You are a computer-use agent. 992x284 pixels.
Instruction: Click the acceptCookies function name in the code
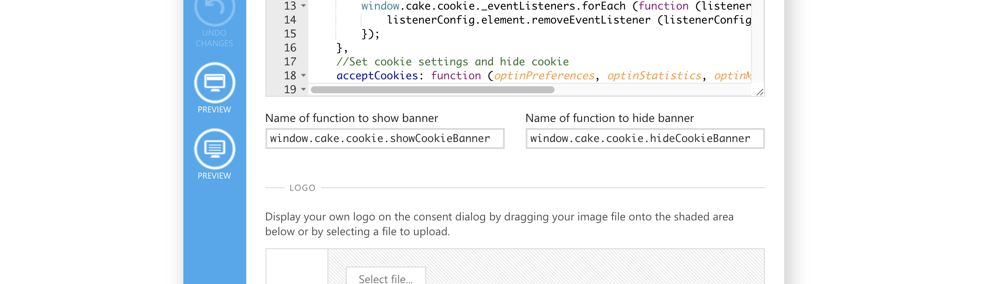(x=377, y=76)
